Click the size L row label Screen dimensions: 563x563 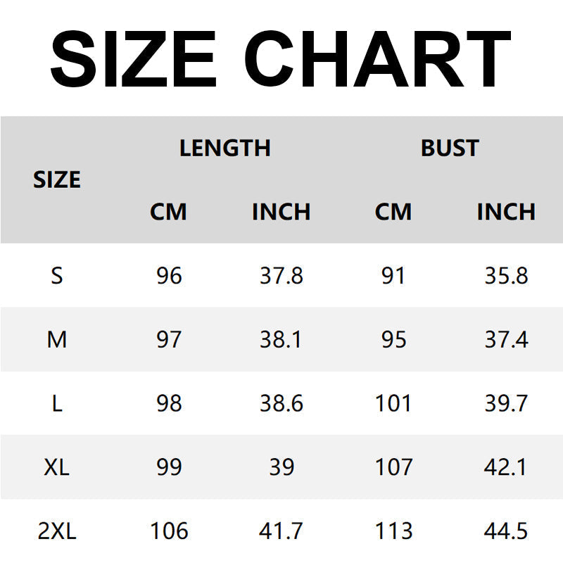(x=57, y=404)
